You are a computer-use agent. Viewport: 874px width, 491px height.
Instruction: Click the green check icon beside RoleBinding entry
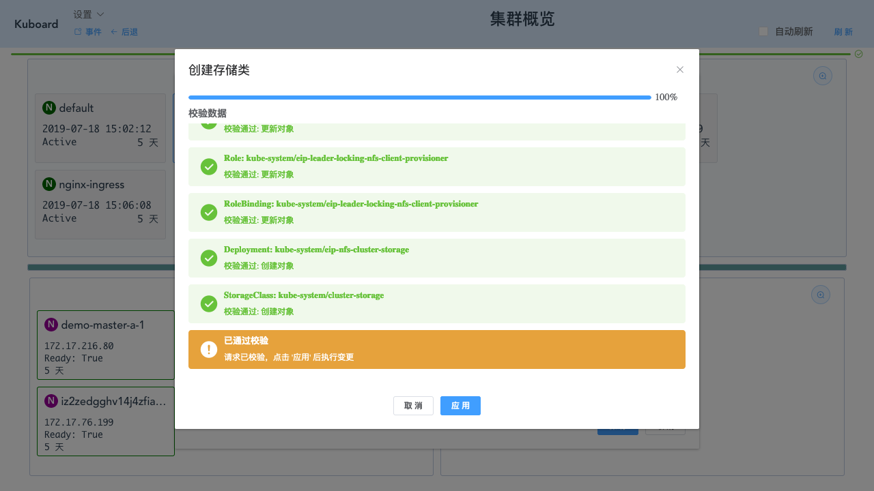point(209,212)
